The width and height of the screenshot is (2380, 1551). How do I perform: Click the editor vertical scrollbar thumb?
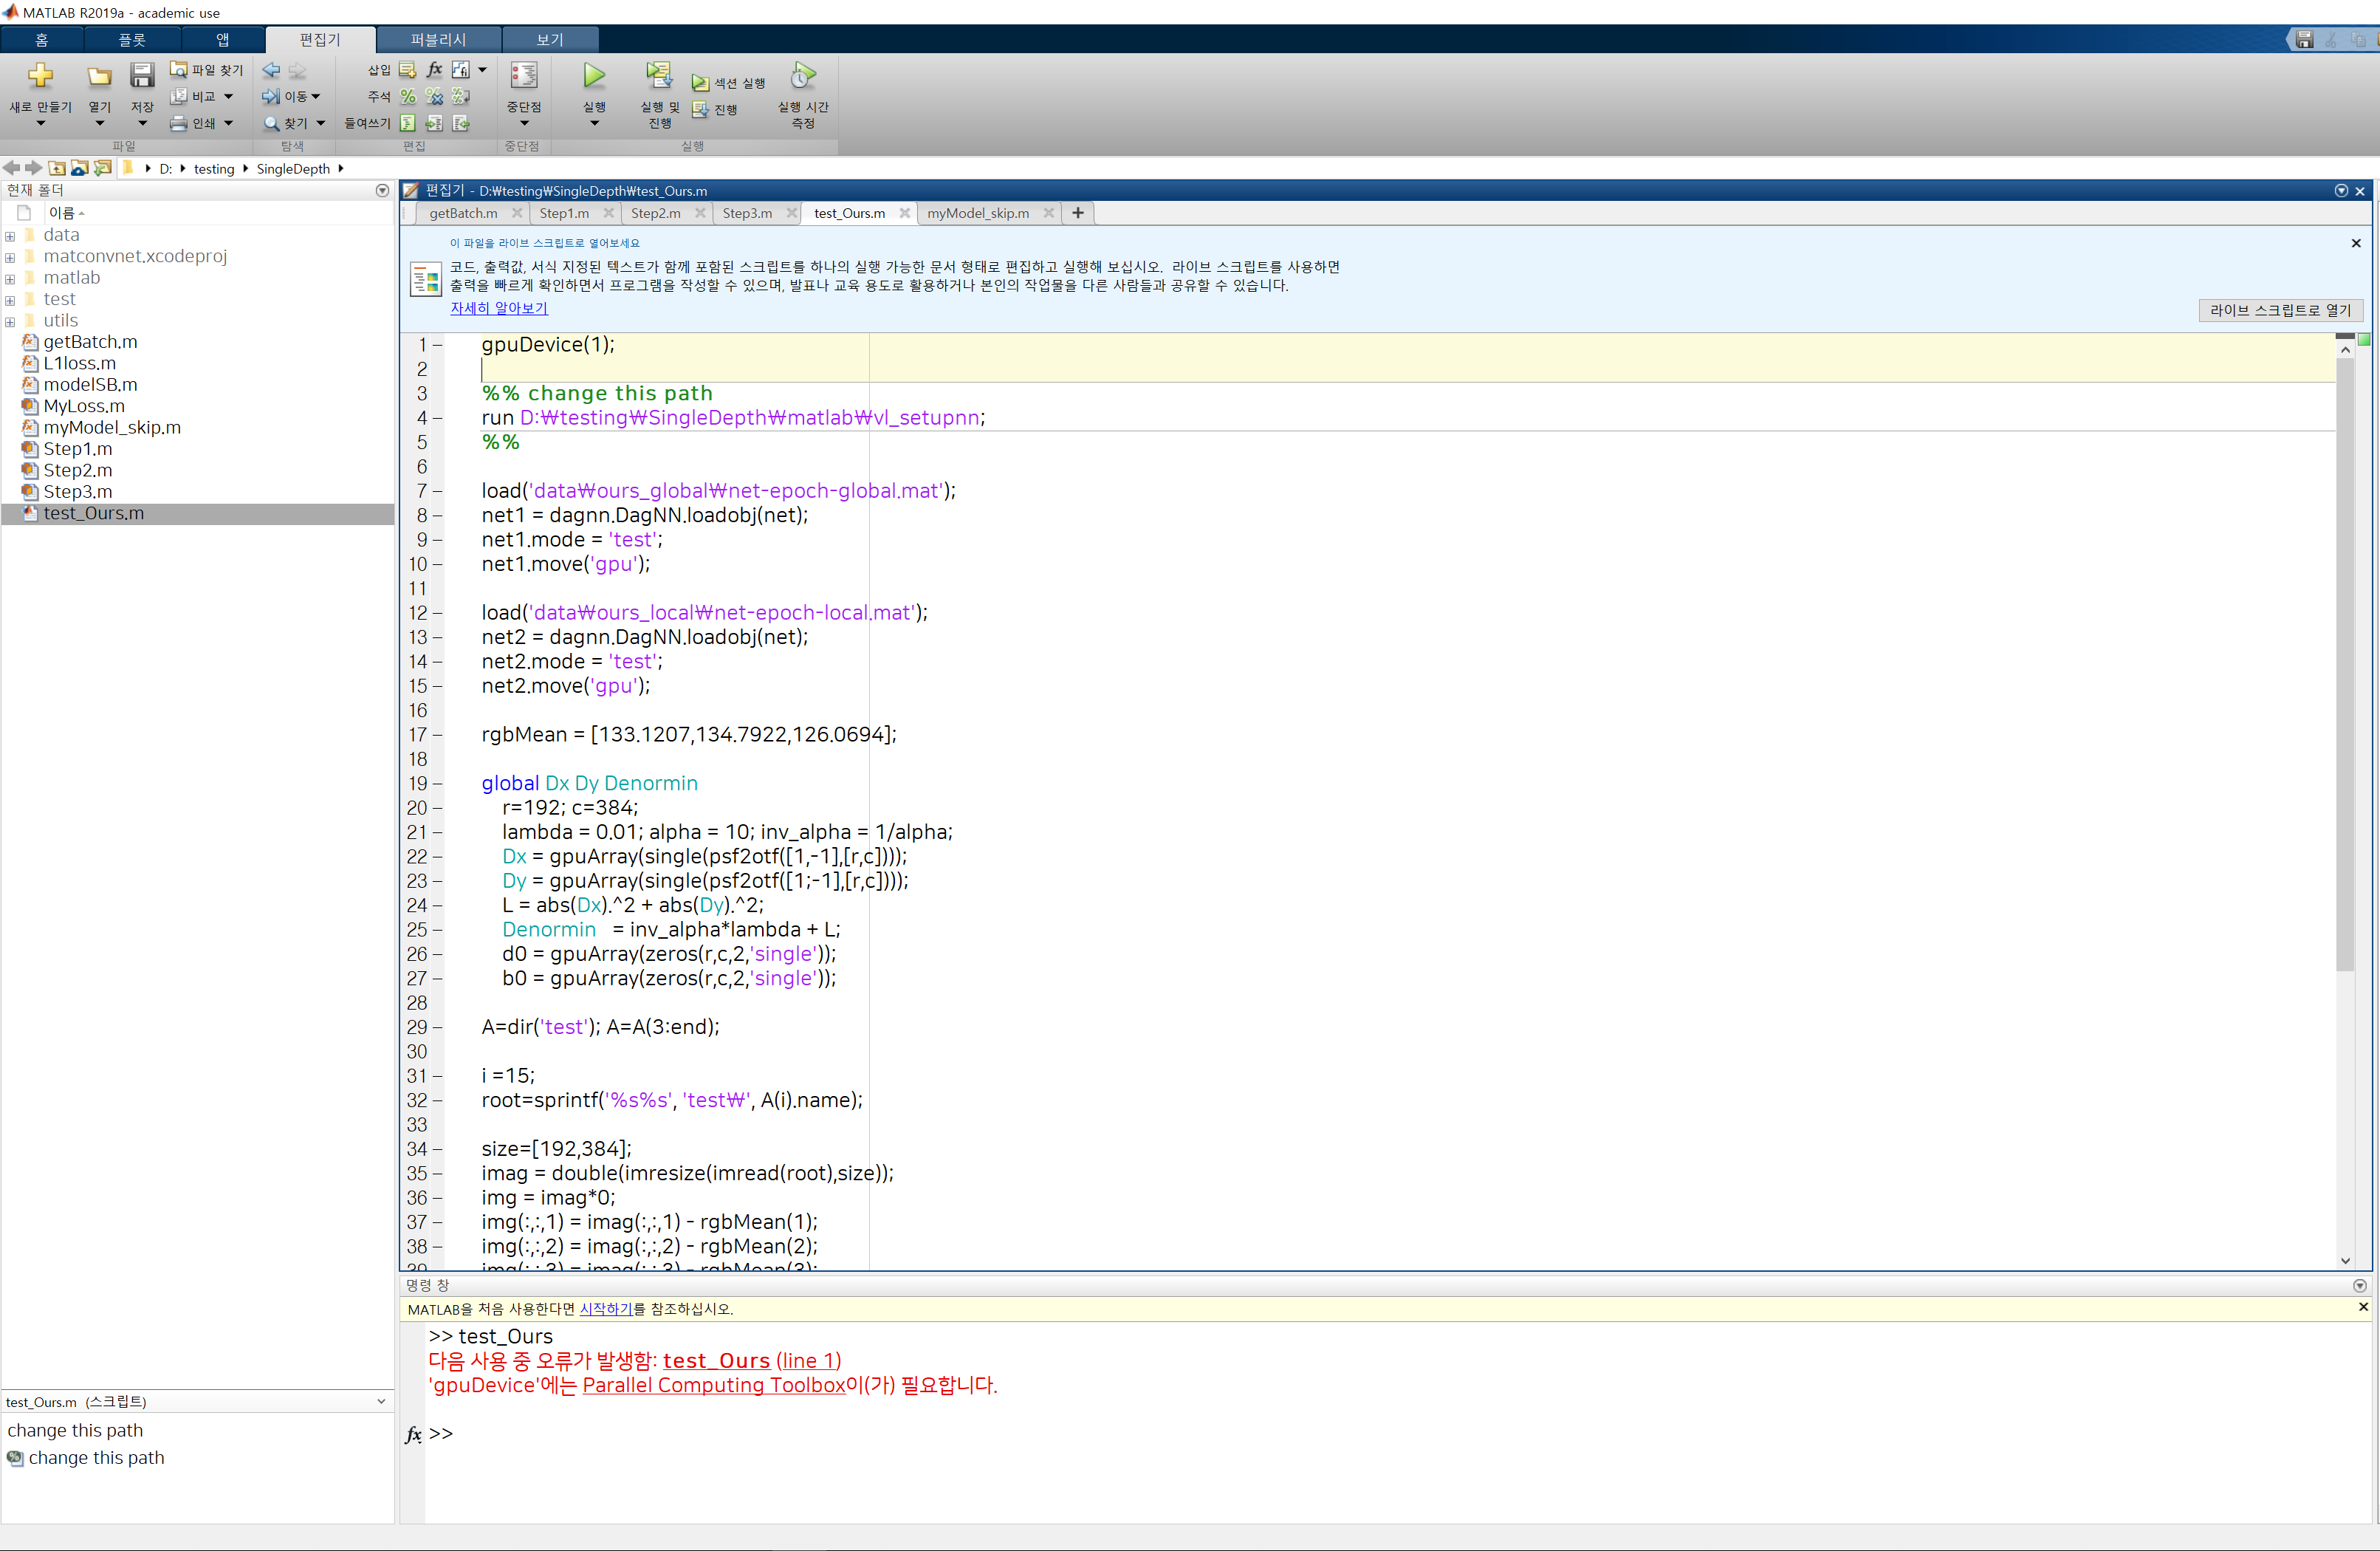pyautogui.click(x=2344, y=660)
